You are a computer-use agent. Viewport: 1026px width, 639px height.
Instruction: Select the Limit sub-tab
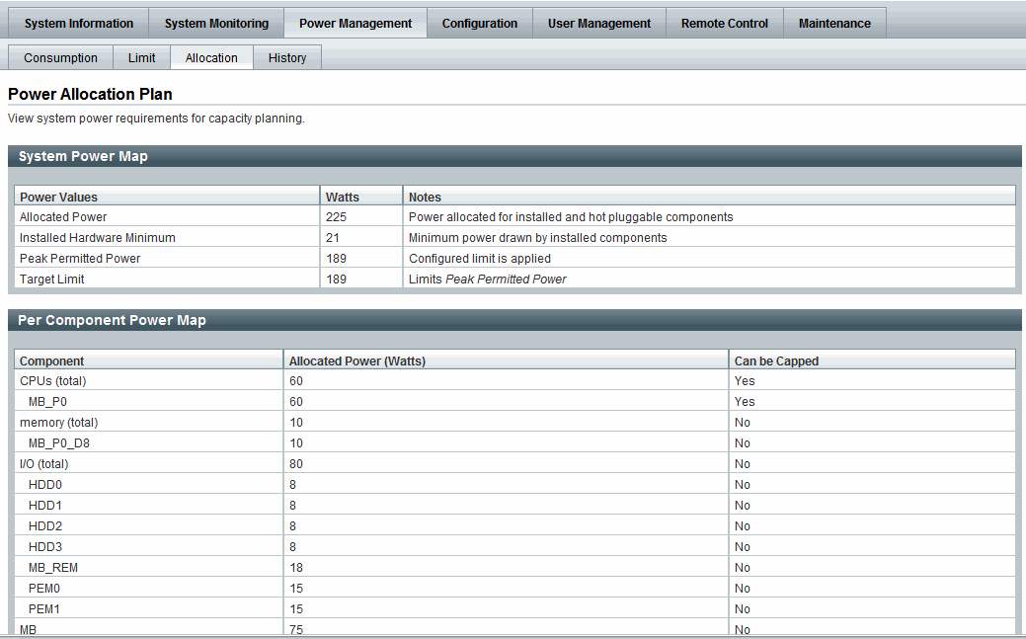pos(141,57)
